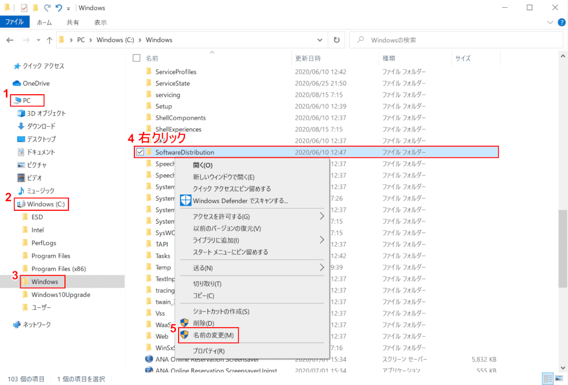Choose クイック アクセスにピン留めする
Viewport: 568px width, 385px height.
[253, 189]
